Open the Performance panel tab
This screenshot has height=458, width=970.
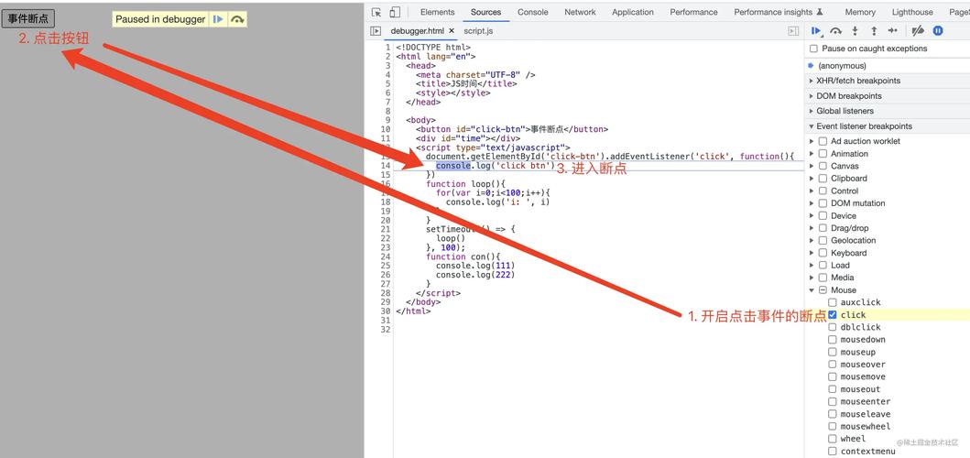coord(694,12)
